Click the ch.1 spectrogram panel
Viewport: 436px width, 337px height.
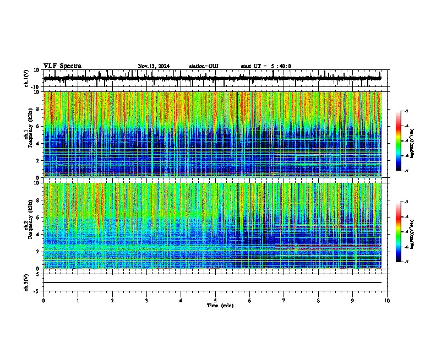[x=212, y=134]
